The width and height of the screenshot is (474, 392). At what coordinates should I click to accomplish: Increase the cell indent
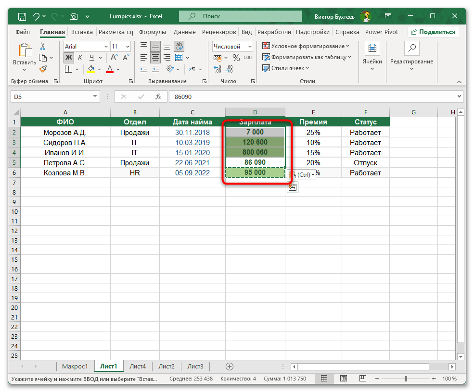155,69
